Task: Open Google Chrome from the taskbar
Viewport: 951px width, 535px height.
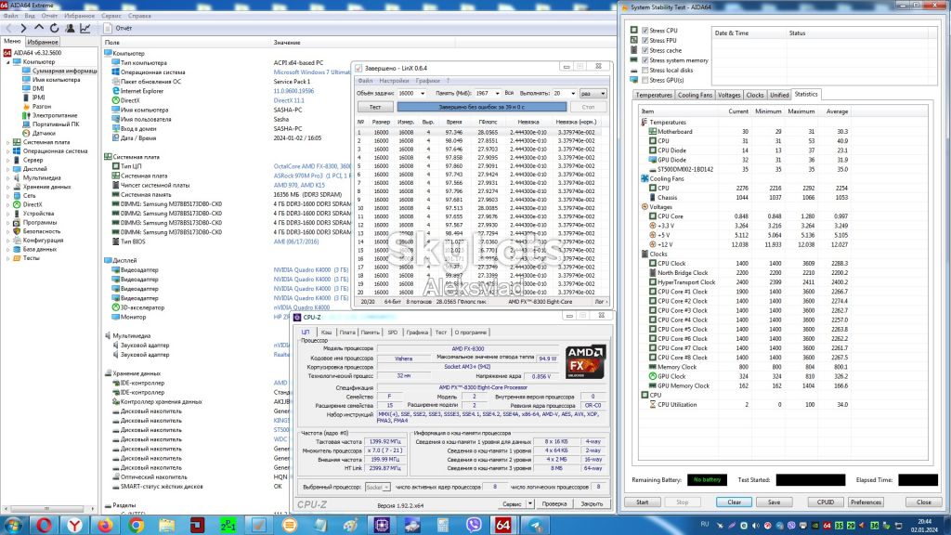Action: point(136,525)
